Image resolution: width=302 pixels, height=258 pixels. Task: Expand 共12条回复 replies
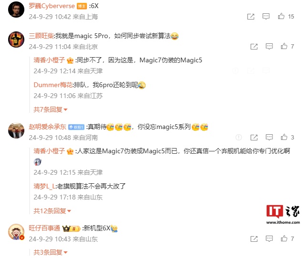click(x=52, y=211)
